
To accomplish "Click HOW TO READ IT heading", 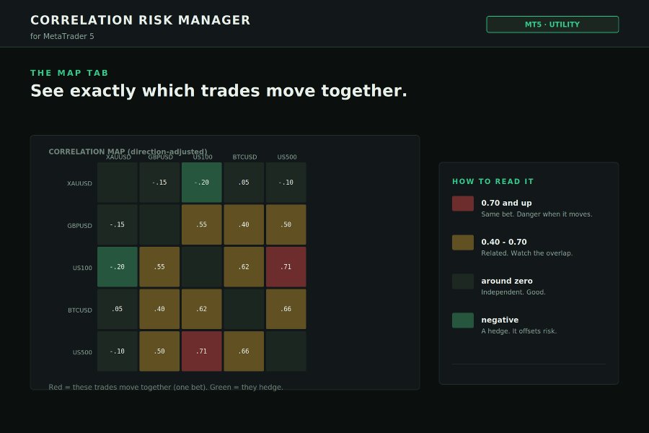I will pos(493,181).
